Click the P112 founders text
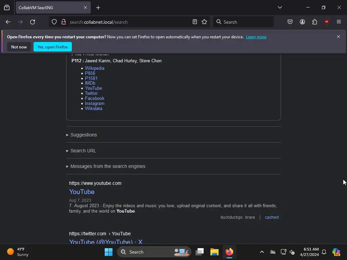347x260 pixels. [x=117, y=61]
